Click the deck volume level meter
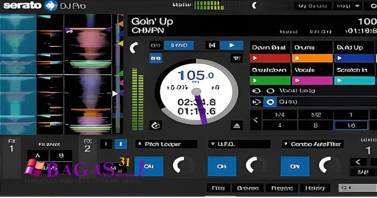 tap(138, 99)
